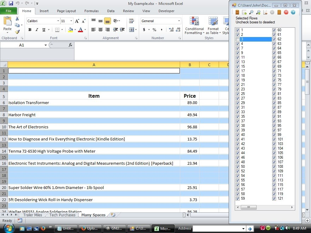Click the Decrease Indent icon
Viewport: 311px width, 233px height.
pos(115,30)
